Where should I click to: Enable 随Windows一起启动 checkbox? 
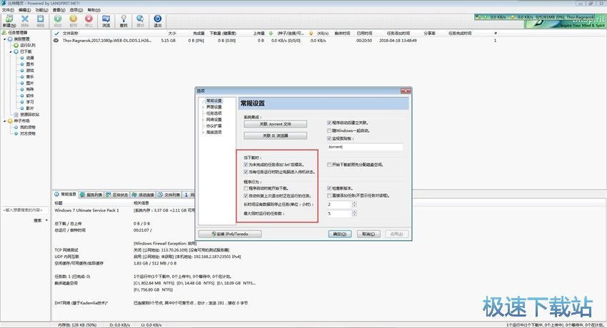329,131
